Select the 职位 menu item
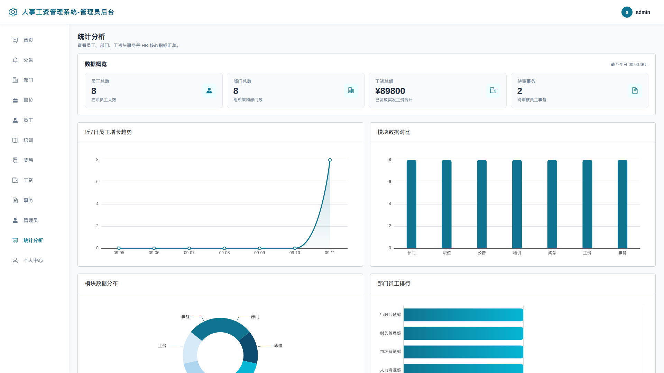This screenshot has width=664, height=373. coord(35,100)
